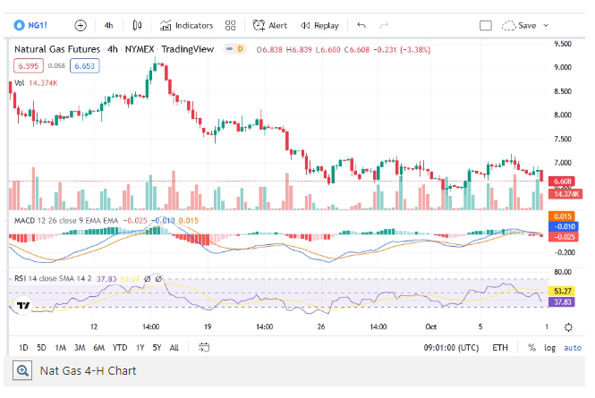Toggle log scale mode
The width and height of the screenshot is (595, 398).
(x=549, y=348)
